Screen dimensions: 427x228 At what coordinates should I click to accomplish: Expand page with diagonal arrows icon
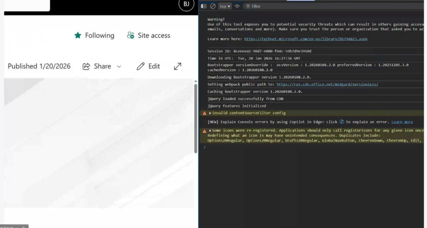tap(178, 66)
